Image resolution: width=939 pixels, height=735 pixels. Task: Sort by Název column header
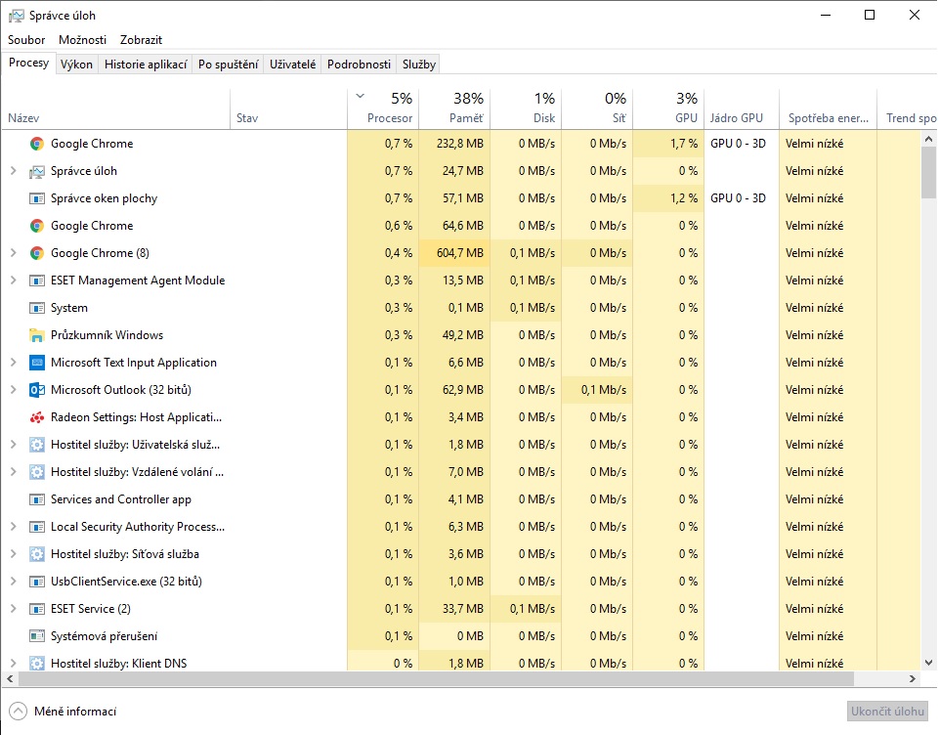116,109
